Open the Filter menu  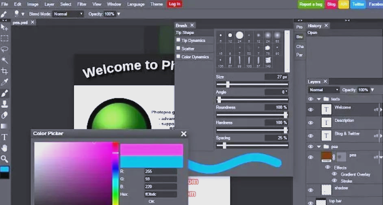pyautogui.click(x=82, y=4)
